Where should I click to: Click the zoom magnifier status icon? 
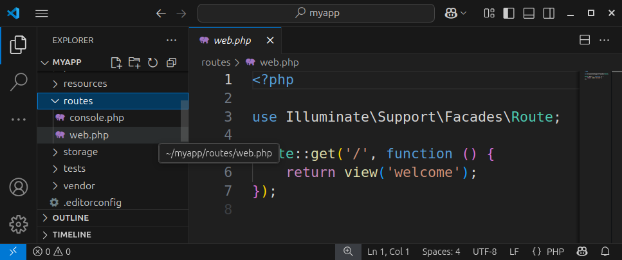(348, 251)
